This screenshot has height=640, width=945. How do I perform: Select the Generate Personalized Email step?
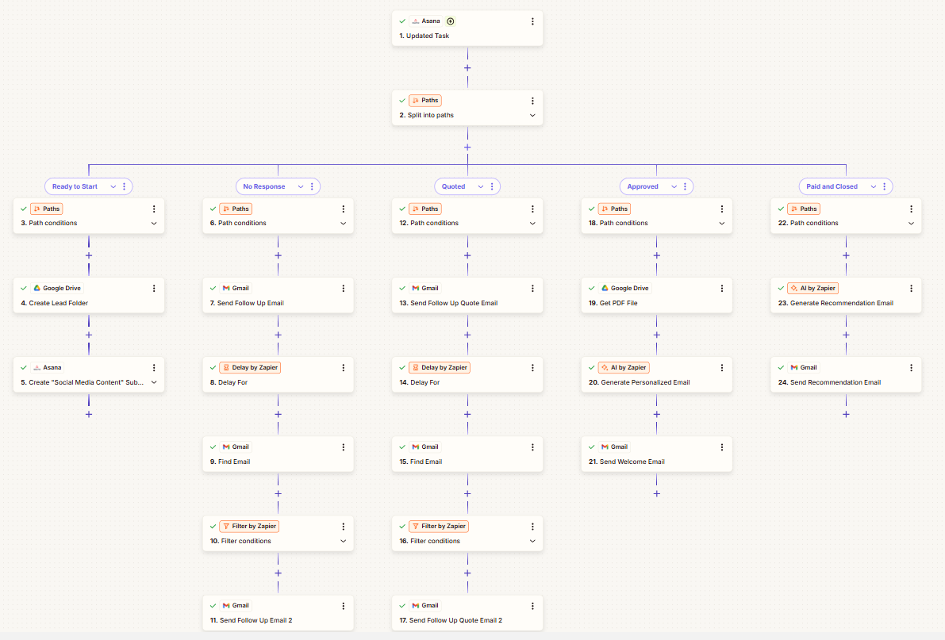656,375
